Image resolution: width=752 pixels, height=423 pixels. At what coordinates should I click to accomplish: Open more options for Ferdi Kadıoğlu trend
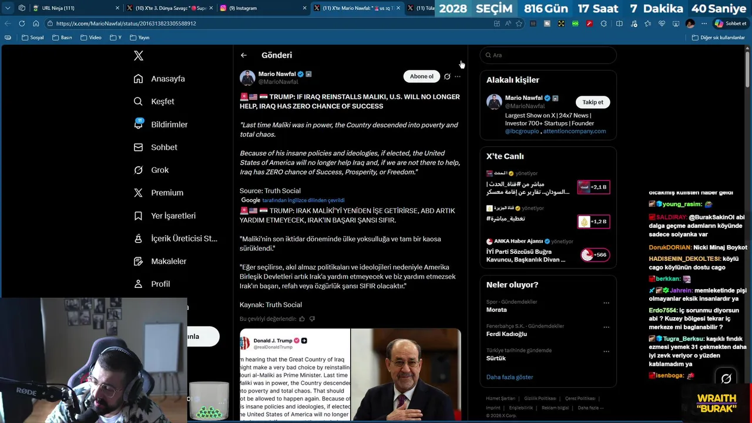pos(606,327)
